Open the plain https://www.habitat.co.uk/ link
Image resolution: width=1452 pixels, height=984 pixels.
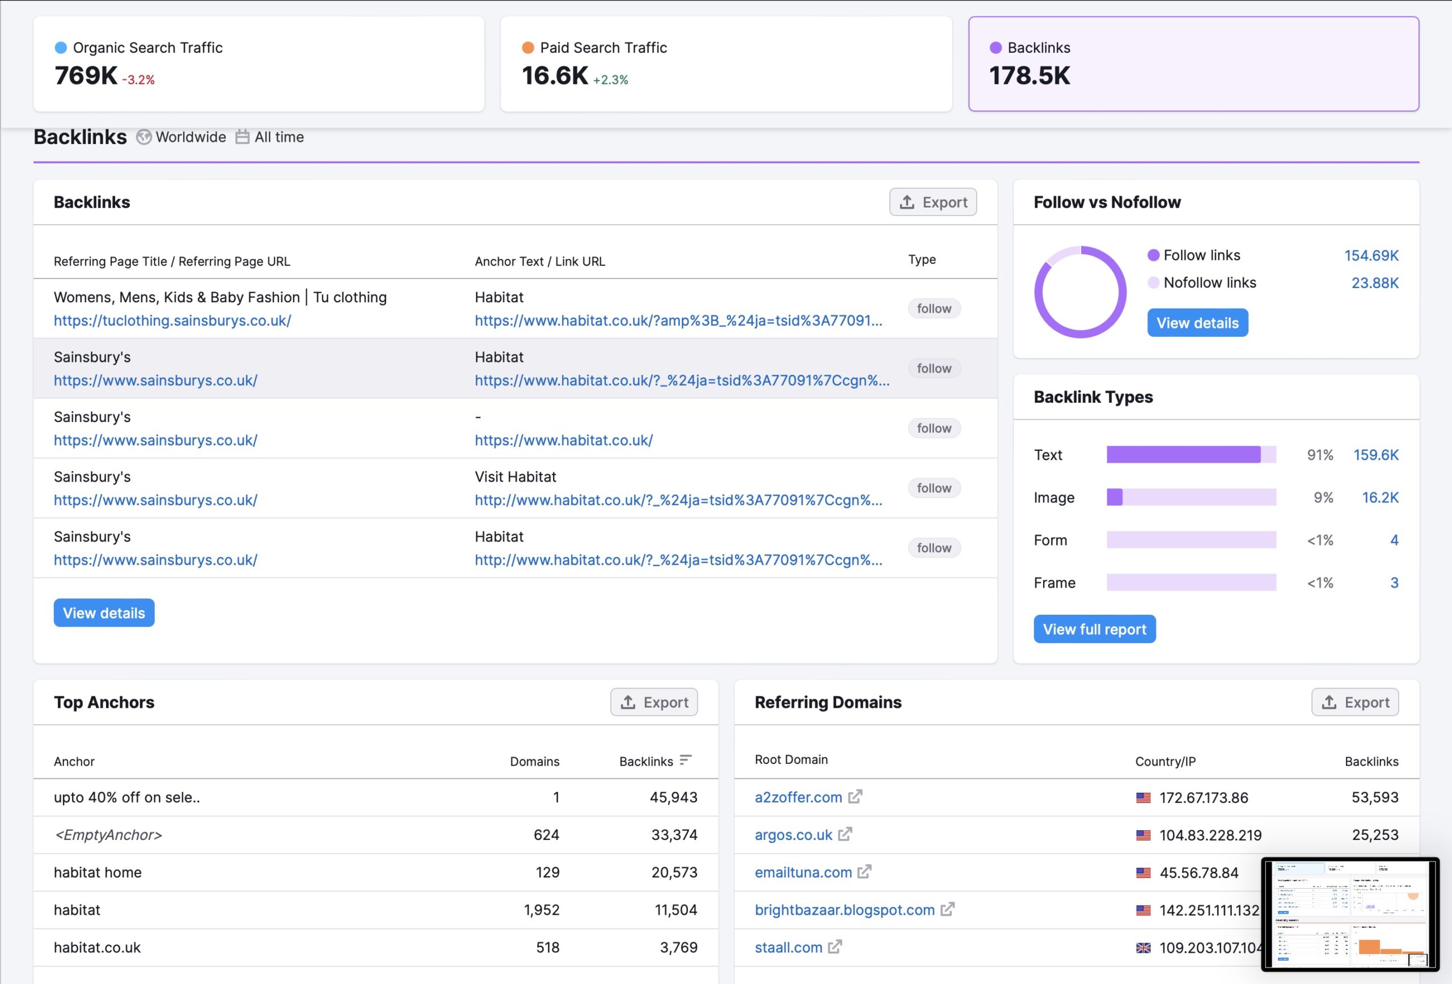564,441
